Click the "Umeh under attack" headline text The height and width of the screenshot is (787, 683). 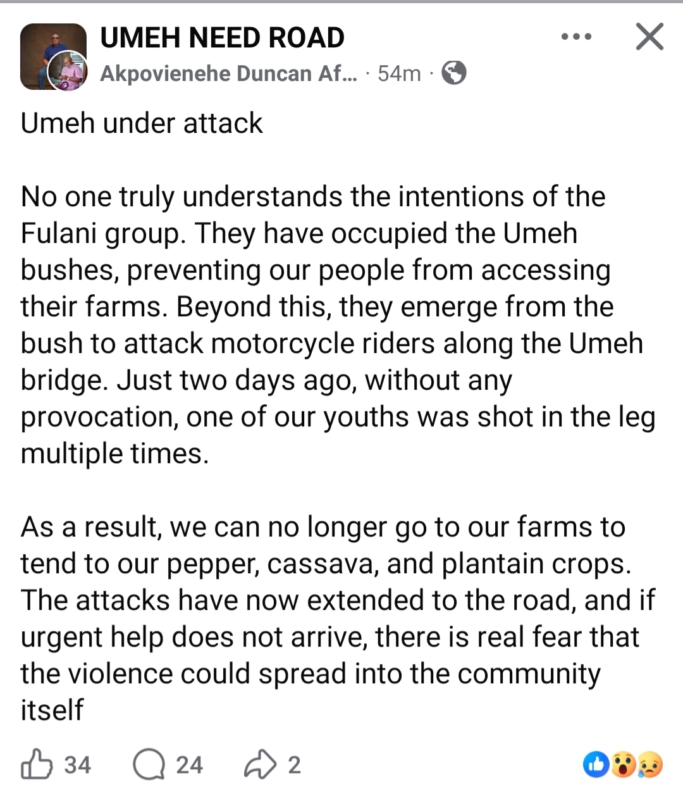[142, 123]
